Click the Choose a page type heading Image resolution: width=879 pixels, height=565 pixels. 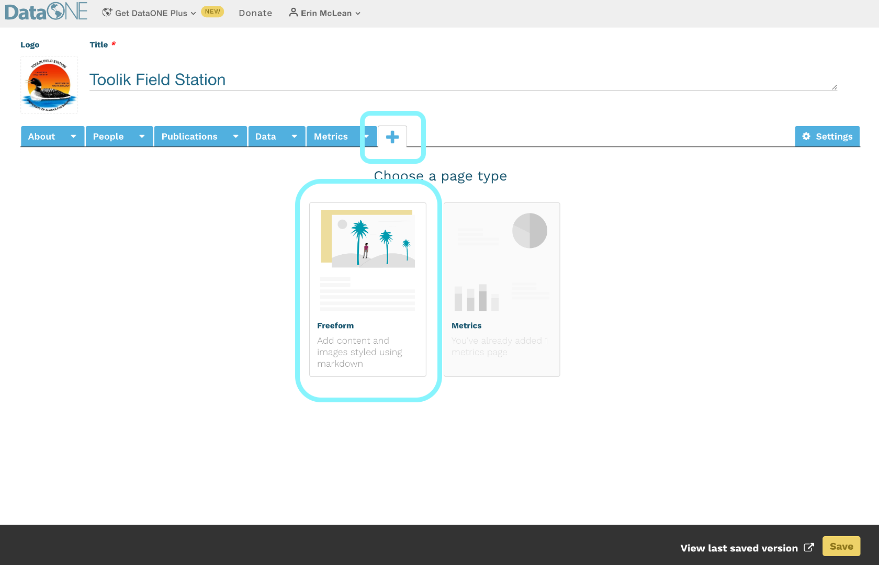[441, 176]
